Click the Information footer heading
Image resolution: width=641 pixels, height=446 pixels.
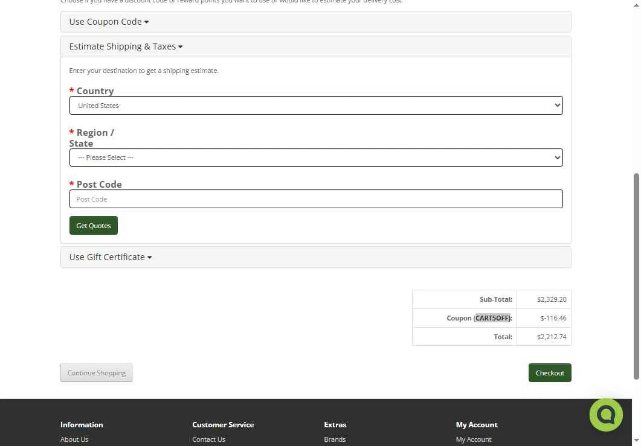coord(82,425)
